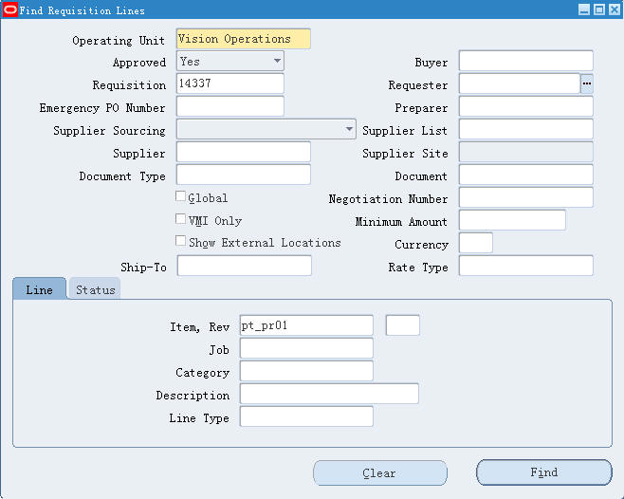Click the Document Type field
Screen dimensions: 624x499
click(244, 175)
